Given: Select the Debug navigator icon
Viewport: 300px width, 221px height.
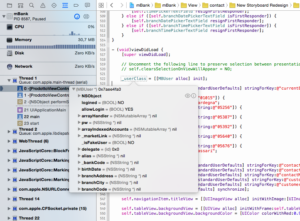Looking at the screenshot, I should (x=65, y=5).
